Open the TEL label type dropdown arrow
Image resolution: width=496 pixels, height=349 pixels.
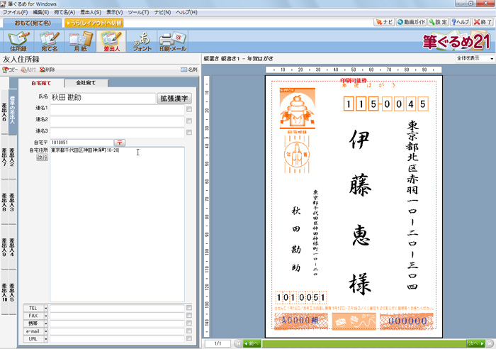click(46, 308)
